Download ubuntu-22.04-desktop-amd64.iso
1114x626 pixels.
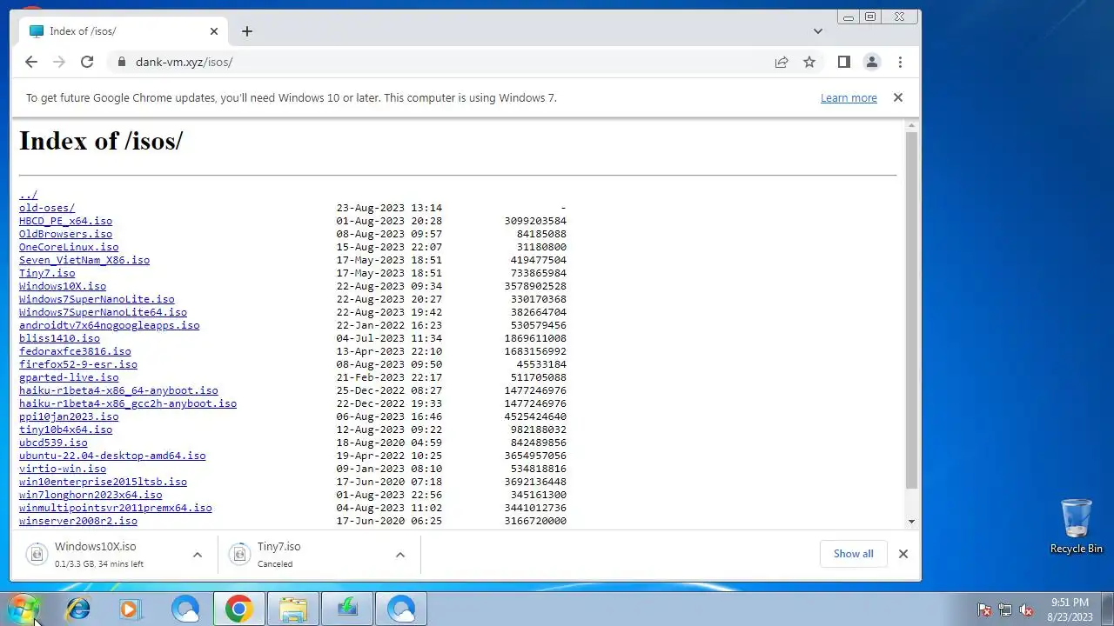coord(112,456)
